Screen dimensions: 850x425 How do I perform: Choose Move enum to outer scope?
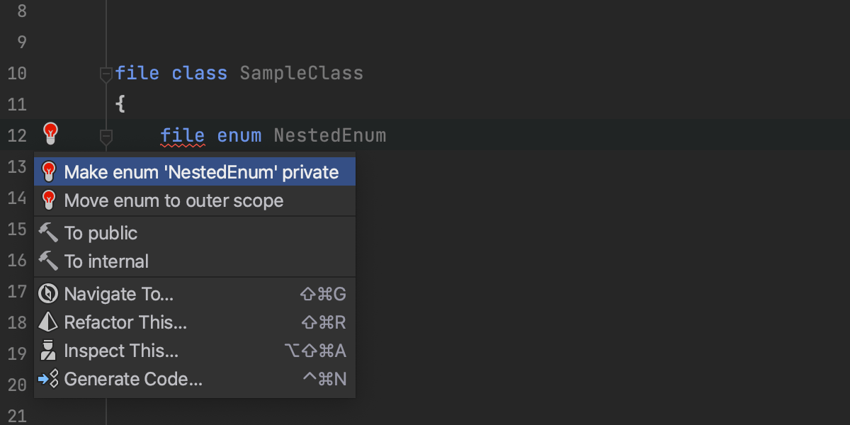174,200
